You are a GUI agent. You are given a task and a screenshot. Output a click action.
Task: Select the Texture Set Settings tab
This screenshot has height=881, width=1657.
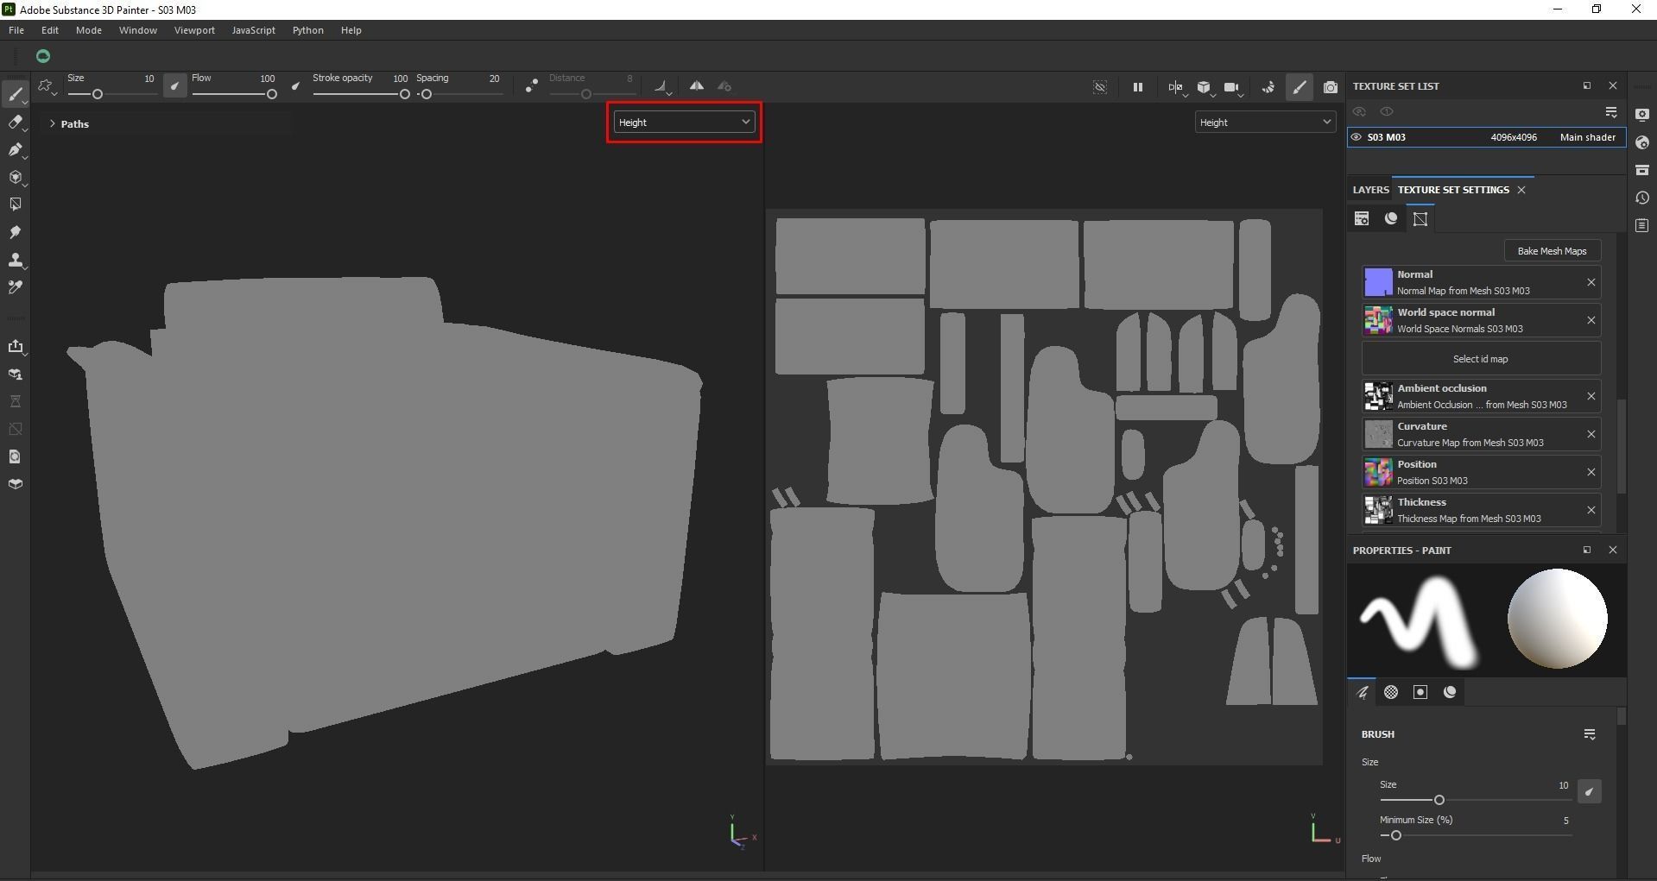pos(1453,190)
